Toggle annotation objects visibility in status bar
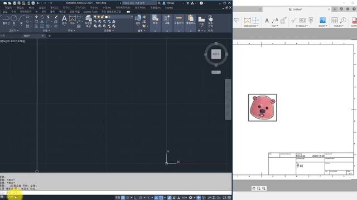Viewport: 357px width, 200px height. point(169,198)
